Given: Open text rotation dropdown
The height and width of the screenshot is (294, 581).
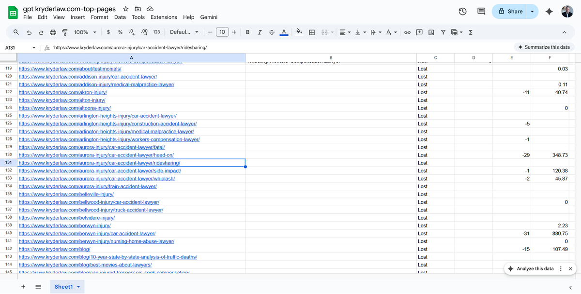Looking at the screenshot, I should pyautogui.click(x=391, y=32).
